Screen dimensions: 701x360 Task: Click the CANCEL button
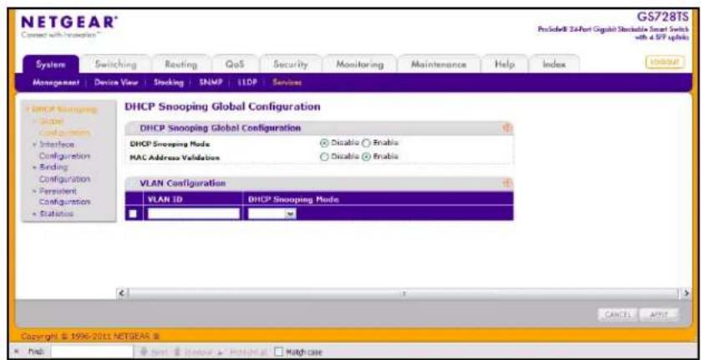617,314
